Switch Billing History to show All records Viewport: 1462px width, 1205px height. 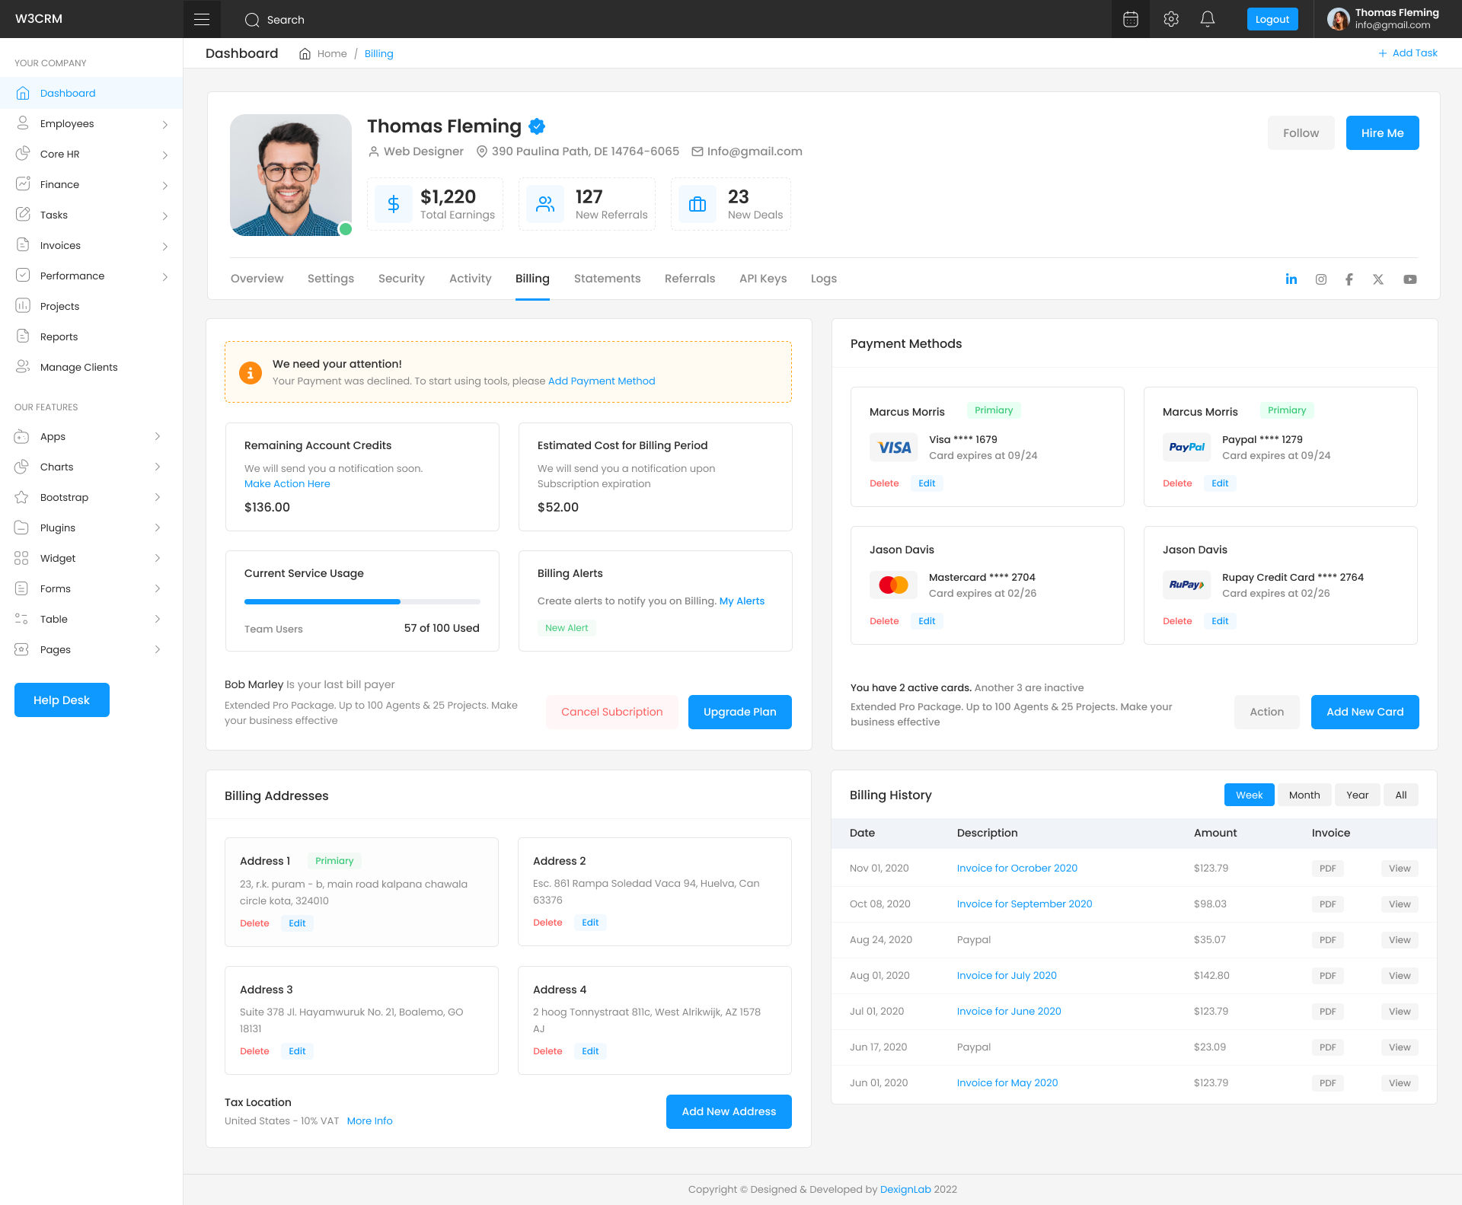click(1401, 795)
